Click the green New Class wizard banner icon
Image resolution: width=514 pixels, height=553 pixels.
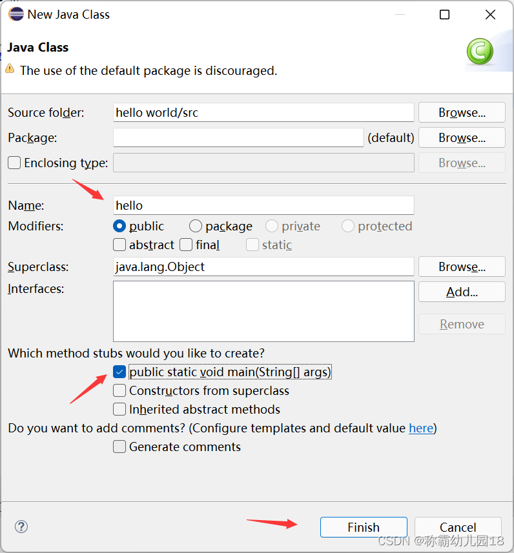point(480,52)
